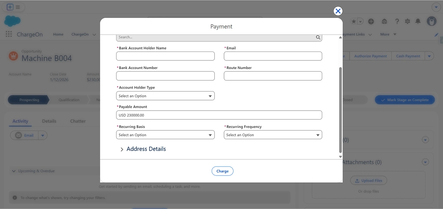Open the dropdown on the (0) related card

[425, 140]
